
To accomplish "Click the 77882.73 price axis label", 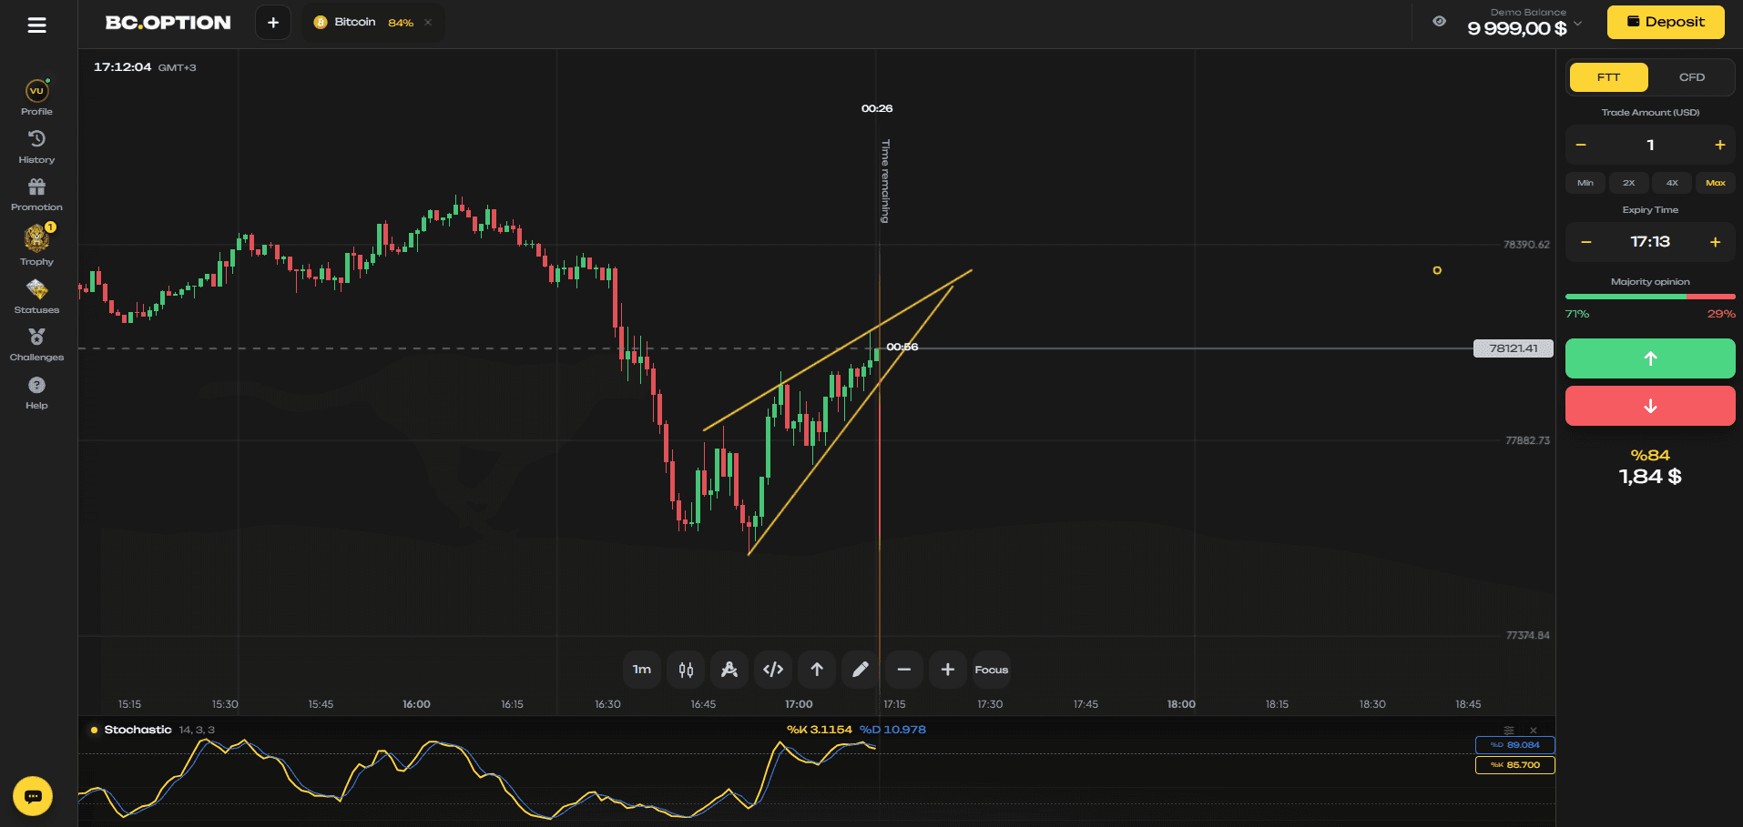I will point(1527,440).
